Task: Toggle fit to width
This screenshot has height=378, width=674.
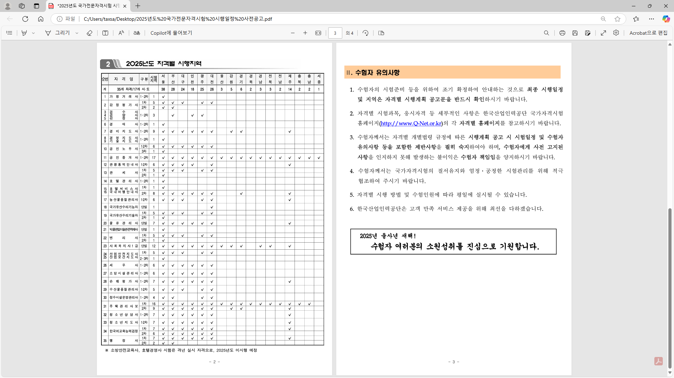Action: (x=318, y=33)
